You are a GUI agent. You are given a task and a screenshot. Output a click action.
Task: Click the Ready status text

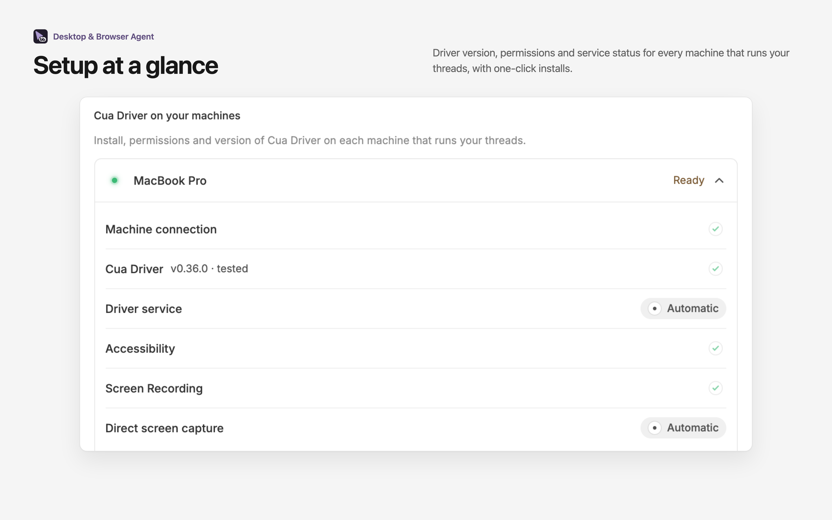click(689, 180)
